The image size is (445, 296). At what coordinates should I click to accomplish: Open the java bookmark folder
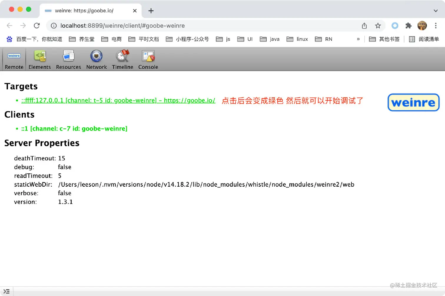point(270,39)
